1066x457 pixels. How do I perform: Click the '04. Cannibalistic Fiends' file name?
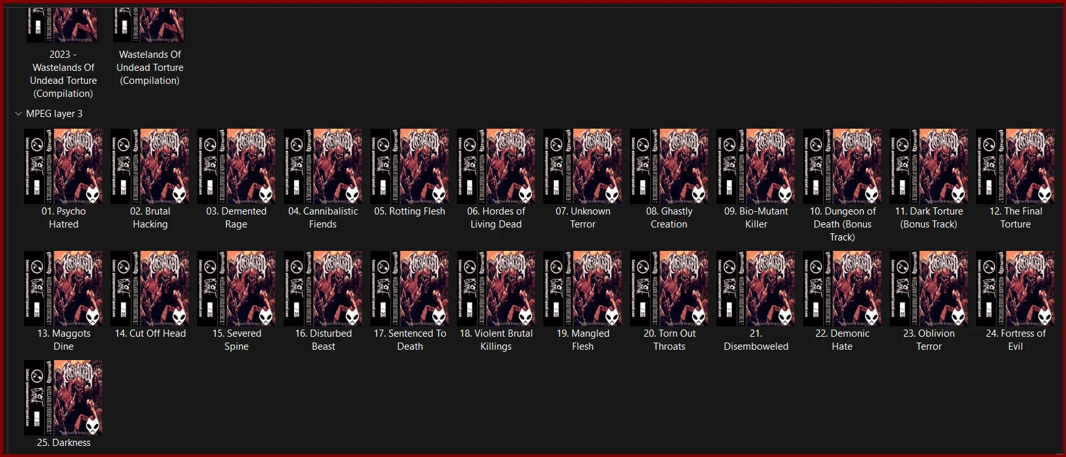[323, 218]
